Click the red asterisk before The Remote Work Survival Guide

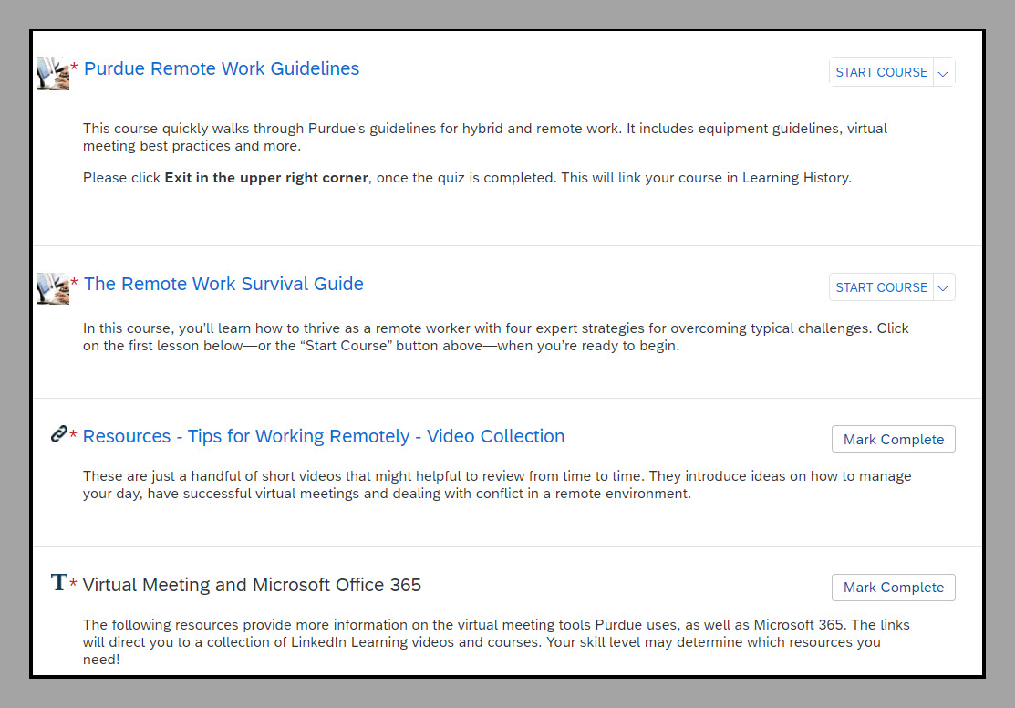click(75, 284)
